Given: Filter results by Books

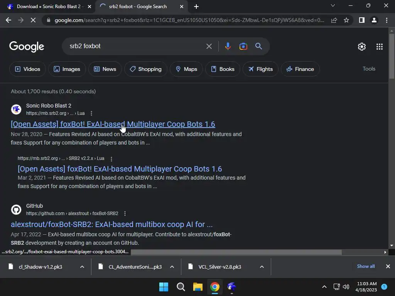Looking at the screenshot, I should (x=223, y=69).
